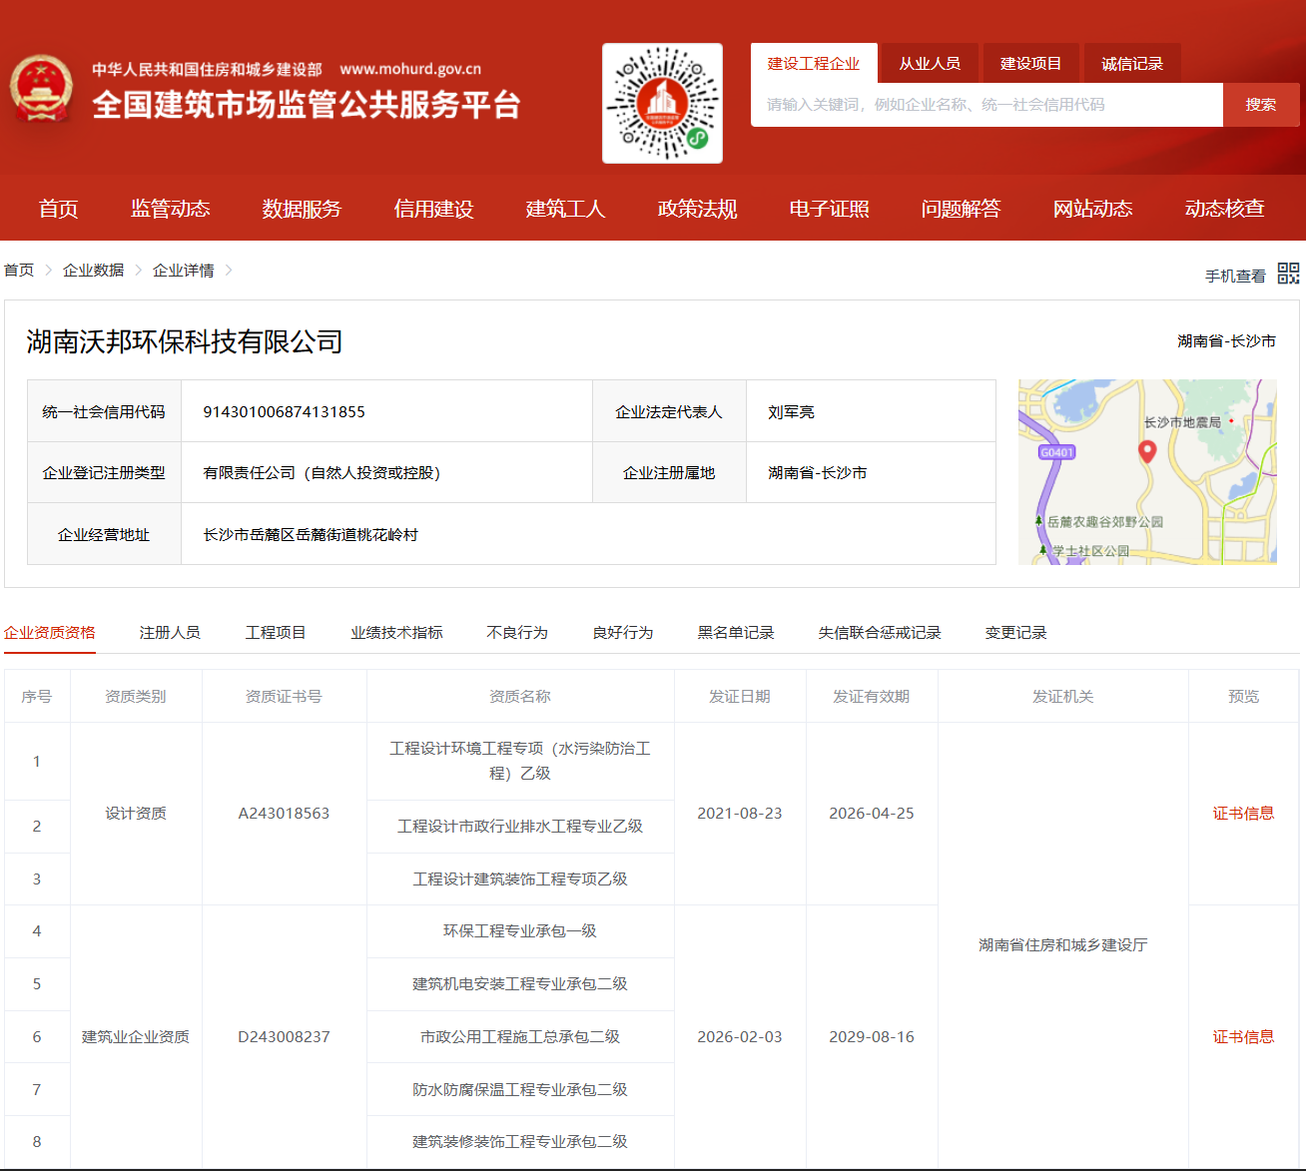
Task: Open the 电子证照 navigation menu
Action: pyautogui.click(x=830, y=209)
